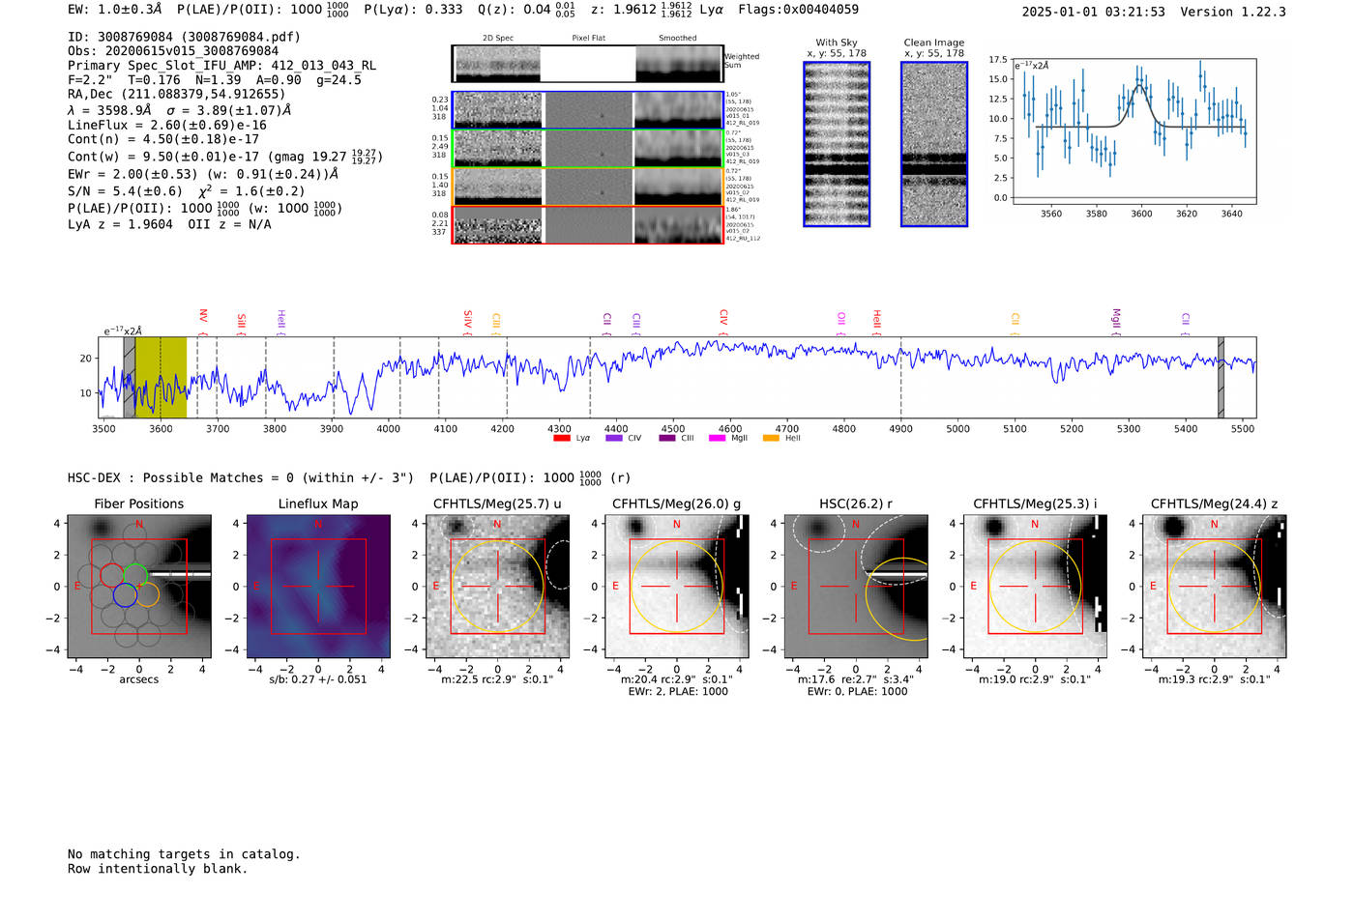Click the Primary Spec_Slot_IFU_AMP line
The height and width of the screenshot is (921, 1354).
(x=221, y=66)
